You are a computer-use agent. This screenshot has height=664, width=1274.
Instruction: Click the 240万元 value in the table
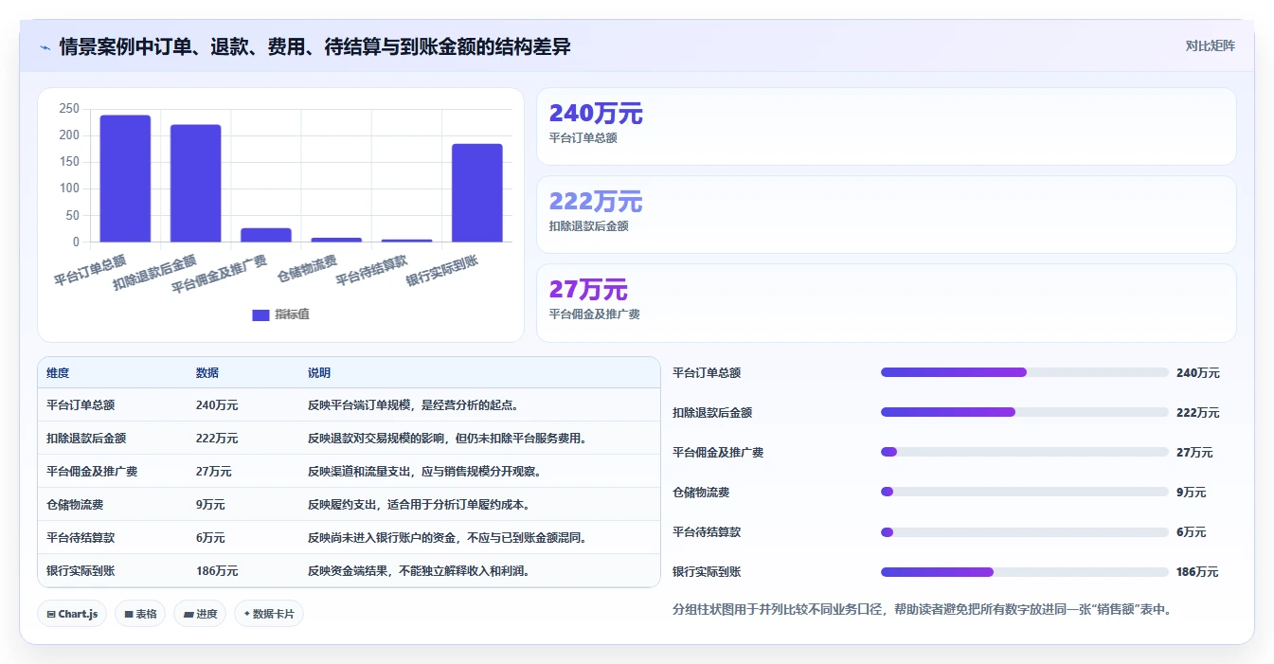pyautogui.click(x=217, y=404)
